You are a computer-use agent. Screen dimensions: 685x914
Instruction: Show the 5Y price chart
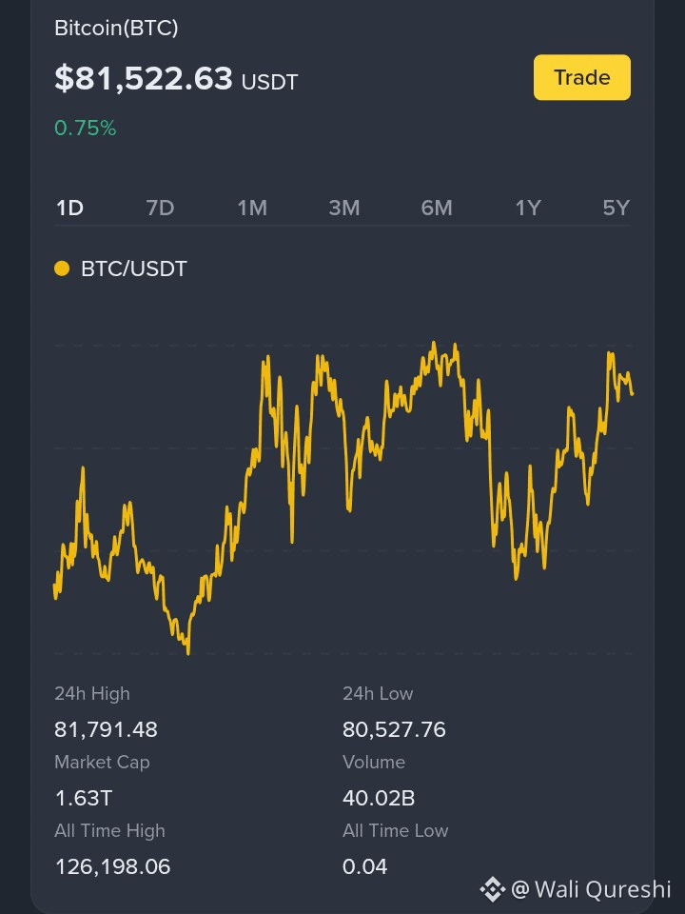coord(616,209)
